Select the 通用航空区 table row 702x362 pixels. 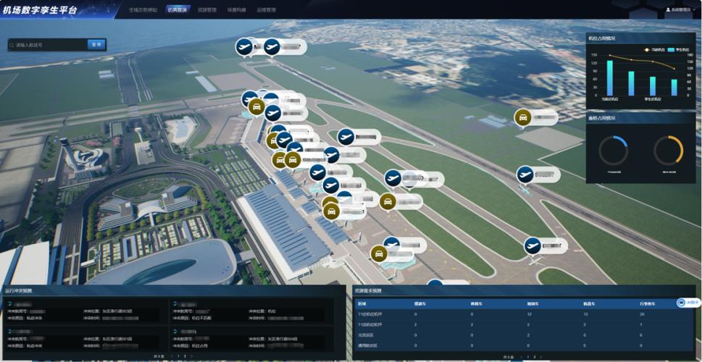tap(524, 345)
